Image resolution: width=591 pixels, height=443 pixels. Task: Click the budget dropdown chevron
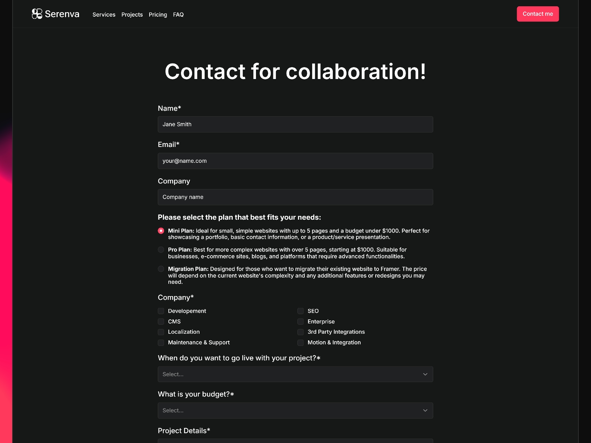425,410
